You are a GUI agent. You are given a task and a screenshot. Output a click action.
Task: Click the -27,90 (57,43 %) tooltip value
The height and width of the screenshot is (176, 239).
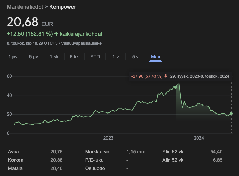point(147,76)
